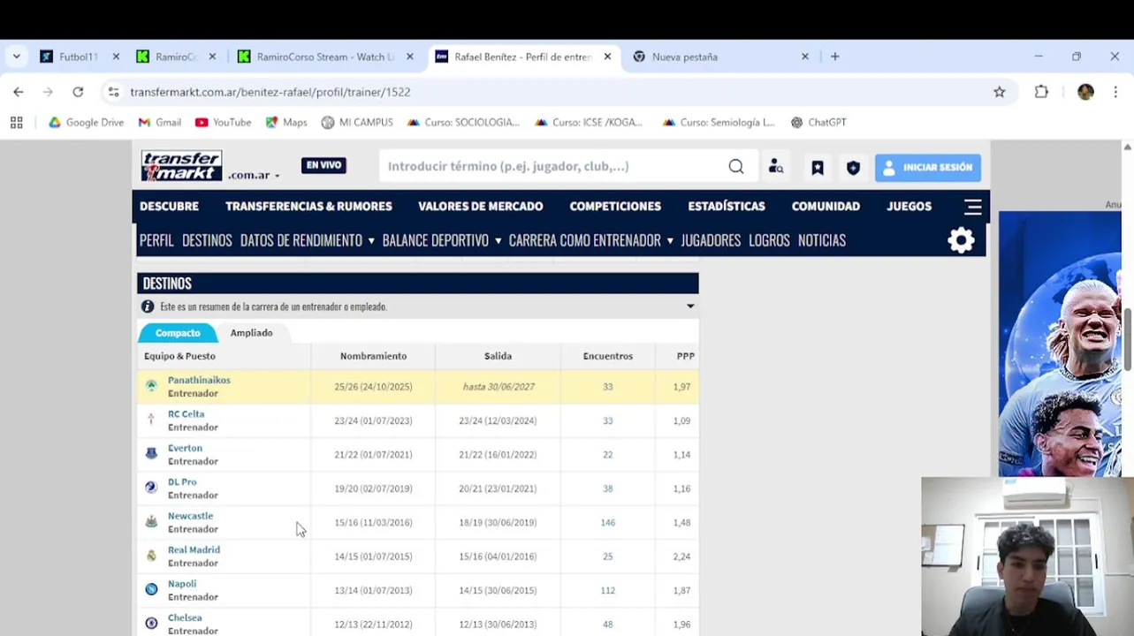1134x636 pixels.
Task: Open Transferencias & Rumores menu
Action: point(308,206)
